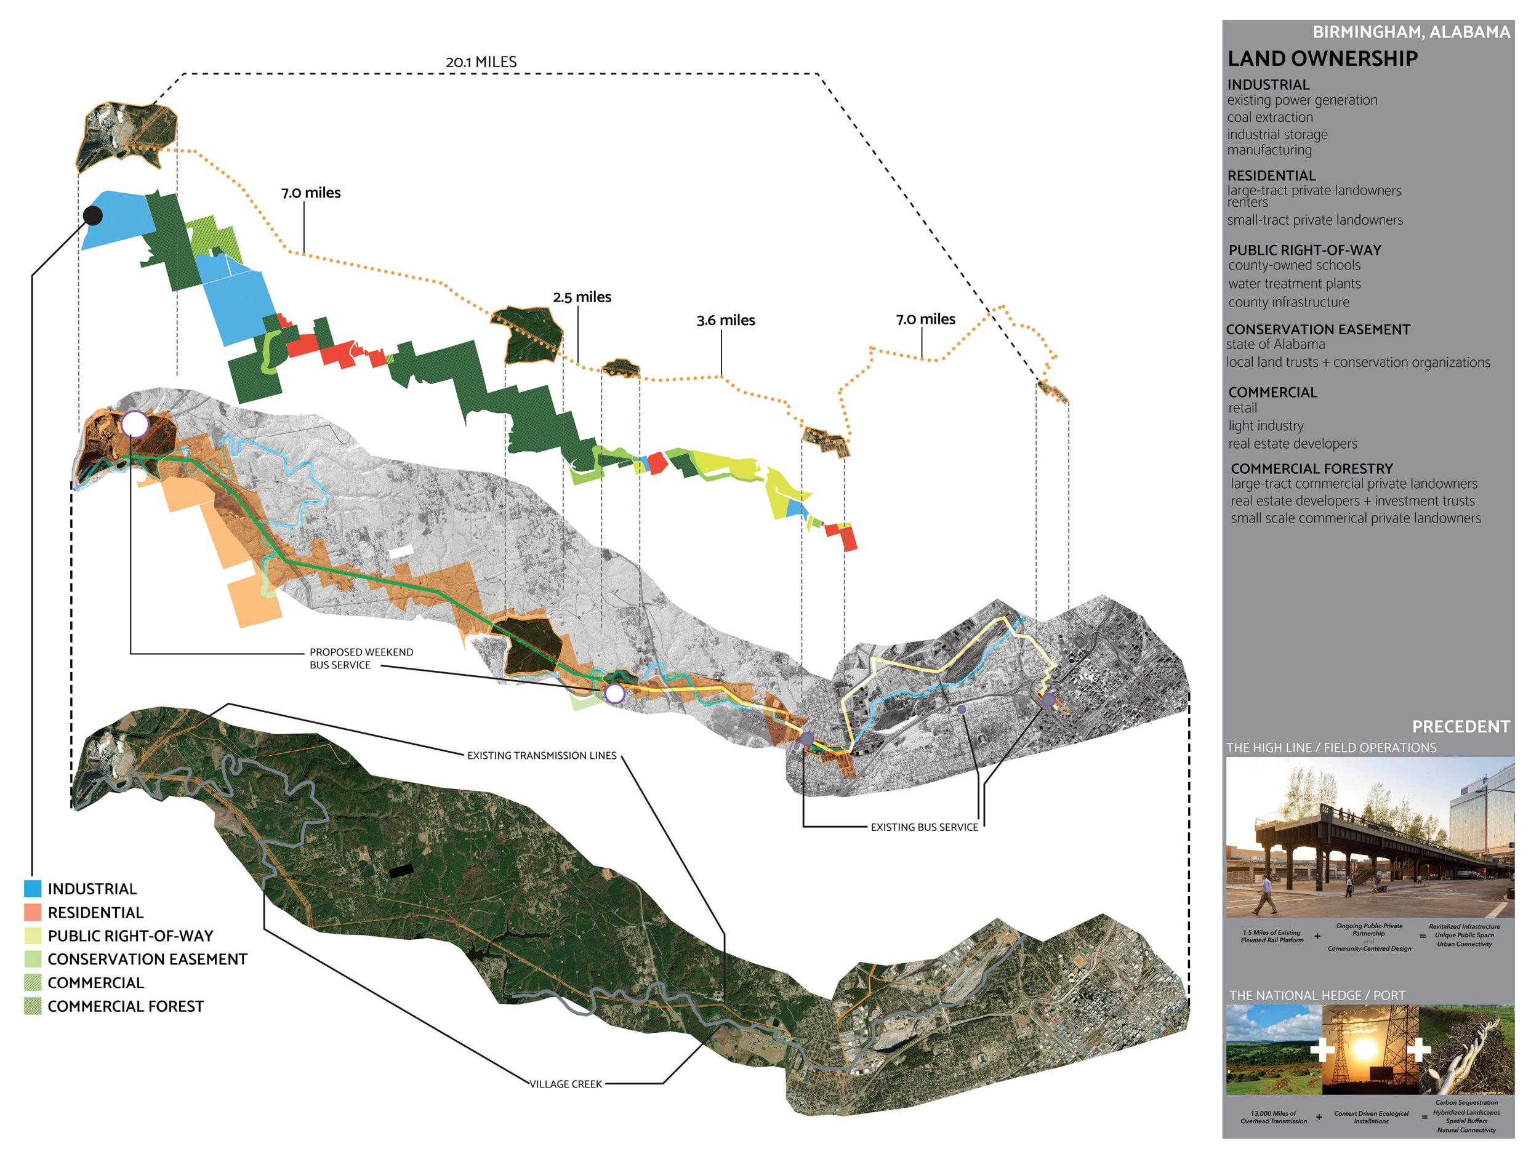The height and width of the screenshot is (1154, 1539).
Task: Click the High Line precedent photo
Action: (1369, 838)
